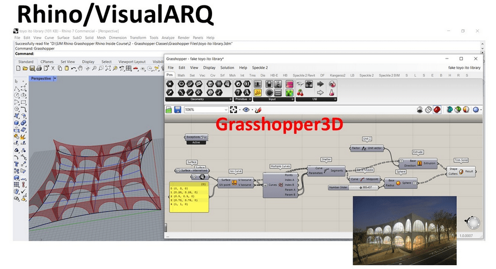This screenshot has height=269, width=496.
Task: Click the Rhino Undo arrow icon
Action: point(74,69)
